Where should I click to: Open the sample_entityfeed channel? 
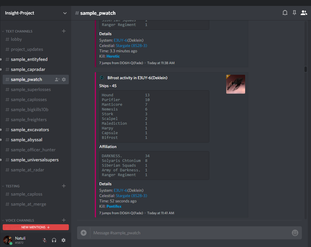click(x=36, y=59)
